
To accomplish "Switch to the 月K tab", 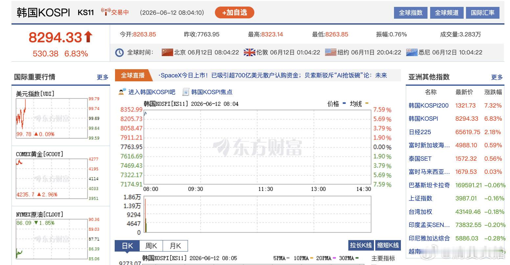I will tap(175, 246).
